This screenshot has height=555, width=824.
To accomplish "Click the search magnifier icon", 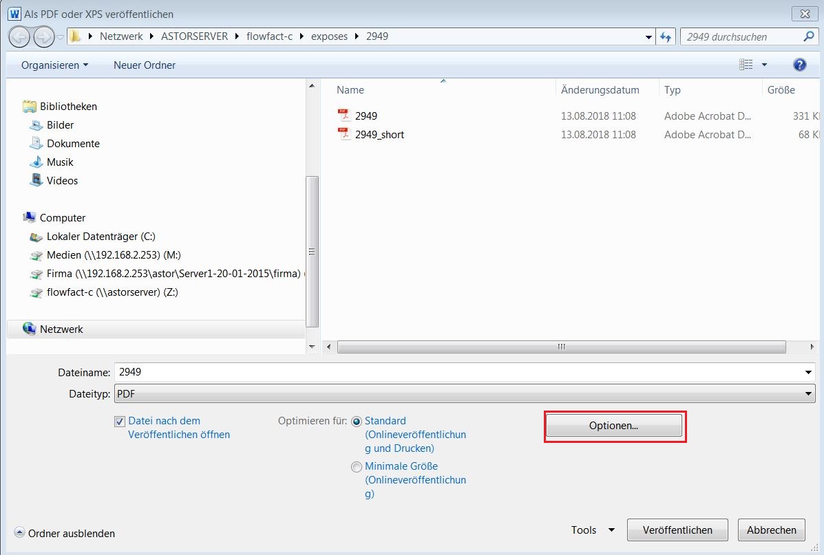I will 808,36.
